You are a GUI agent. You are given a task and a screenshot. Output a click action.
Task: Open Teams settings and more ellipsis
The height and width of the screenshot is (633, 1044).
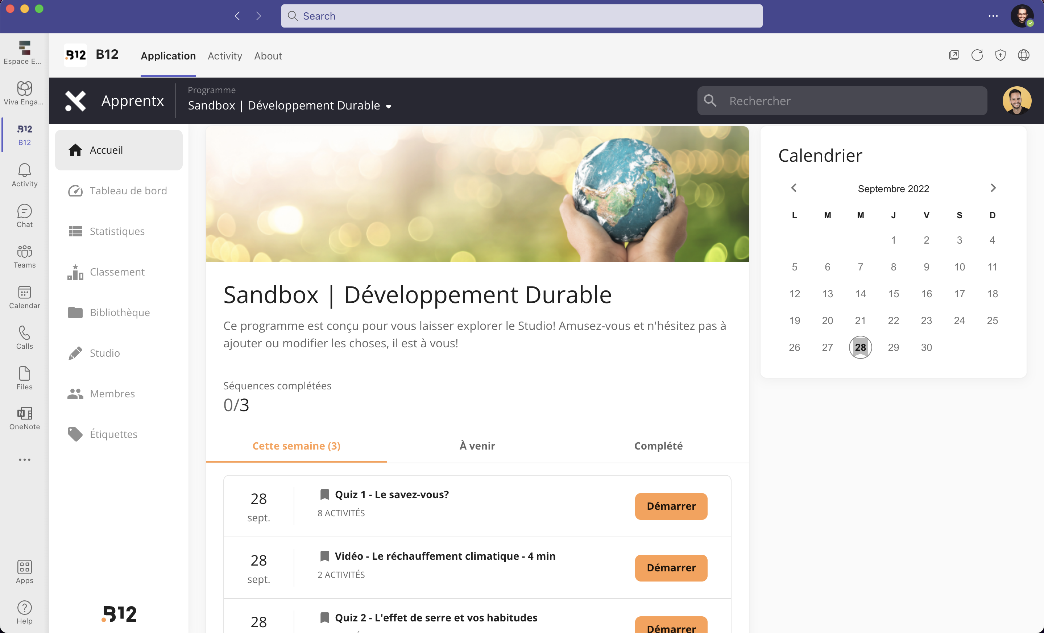tap(993, 16)
